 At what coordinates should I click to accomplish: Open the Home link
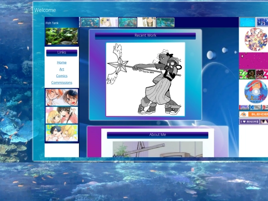tap(62, 63)
